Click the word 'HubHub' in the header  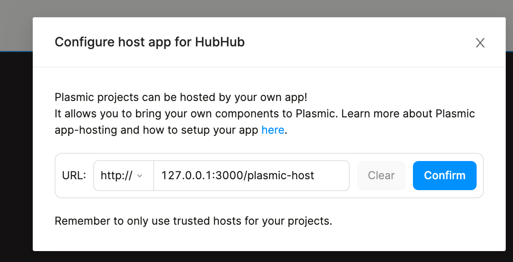220,42
